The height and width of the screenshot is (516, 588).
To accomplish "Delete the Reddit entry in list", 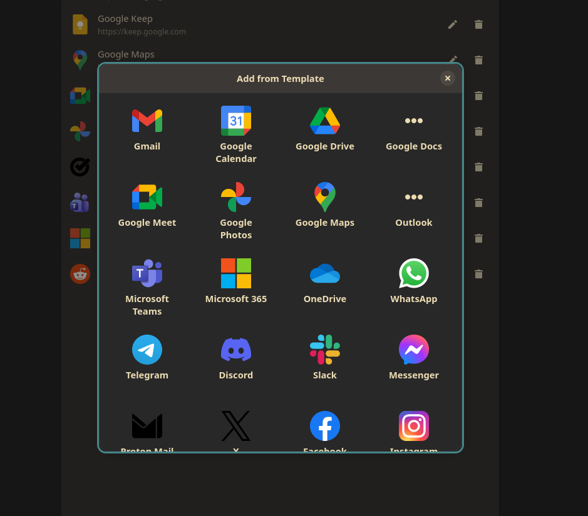I will pyautogui.click(x=478, y=274).
